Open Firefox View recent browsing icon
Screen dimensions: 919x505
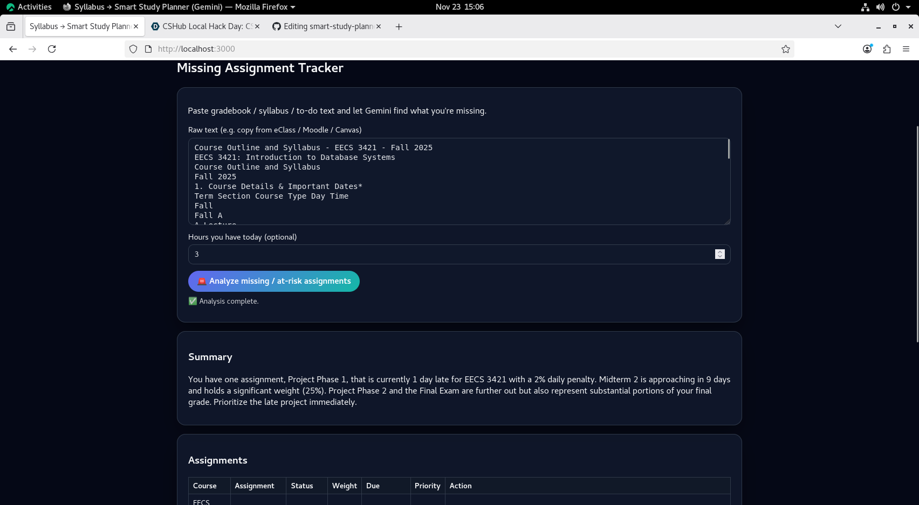[x=11, y=26]
